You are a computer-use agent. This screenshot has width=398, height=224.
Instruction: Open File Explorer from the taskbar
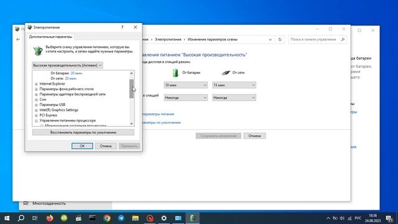coord(136,218)
